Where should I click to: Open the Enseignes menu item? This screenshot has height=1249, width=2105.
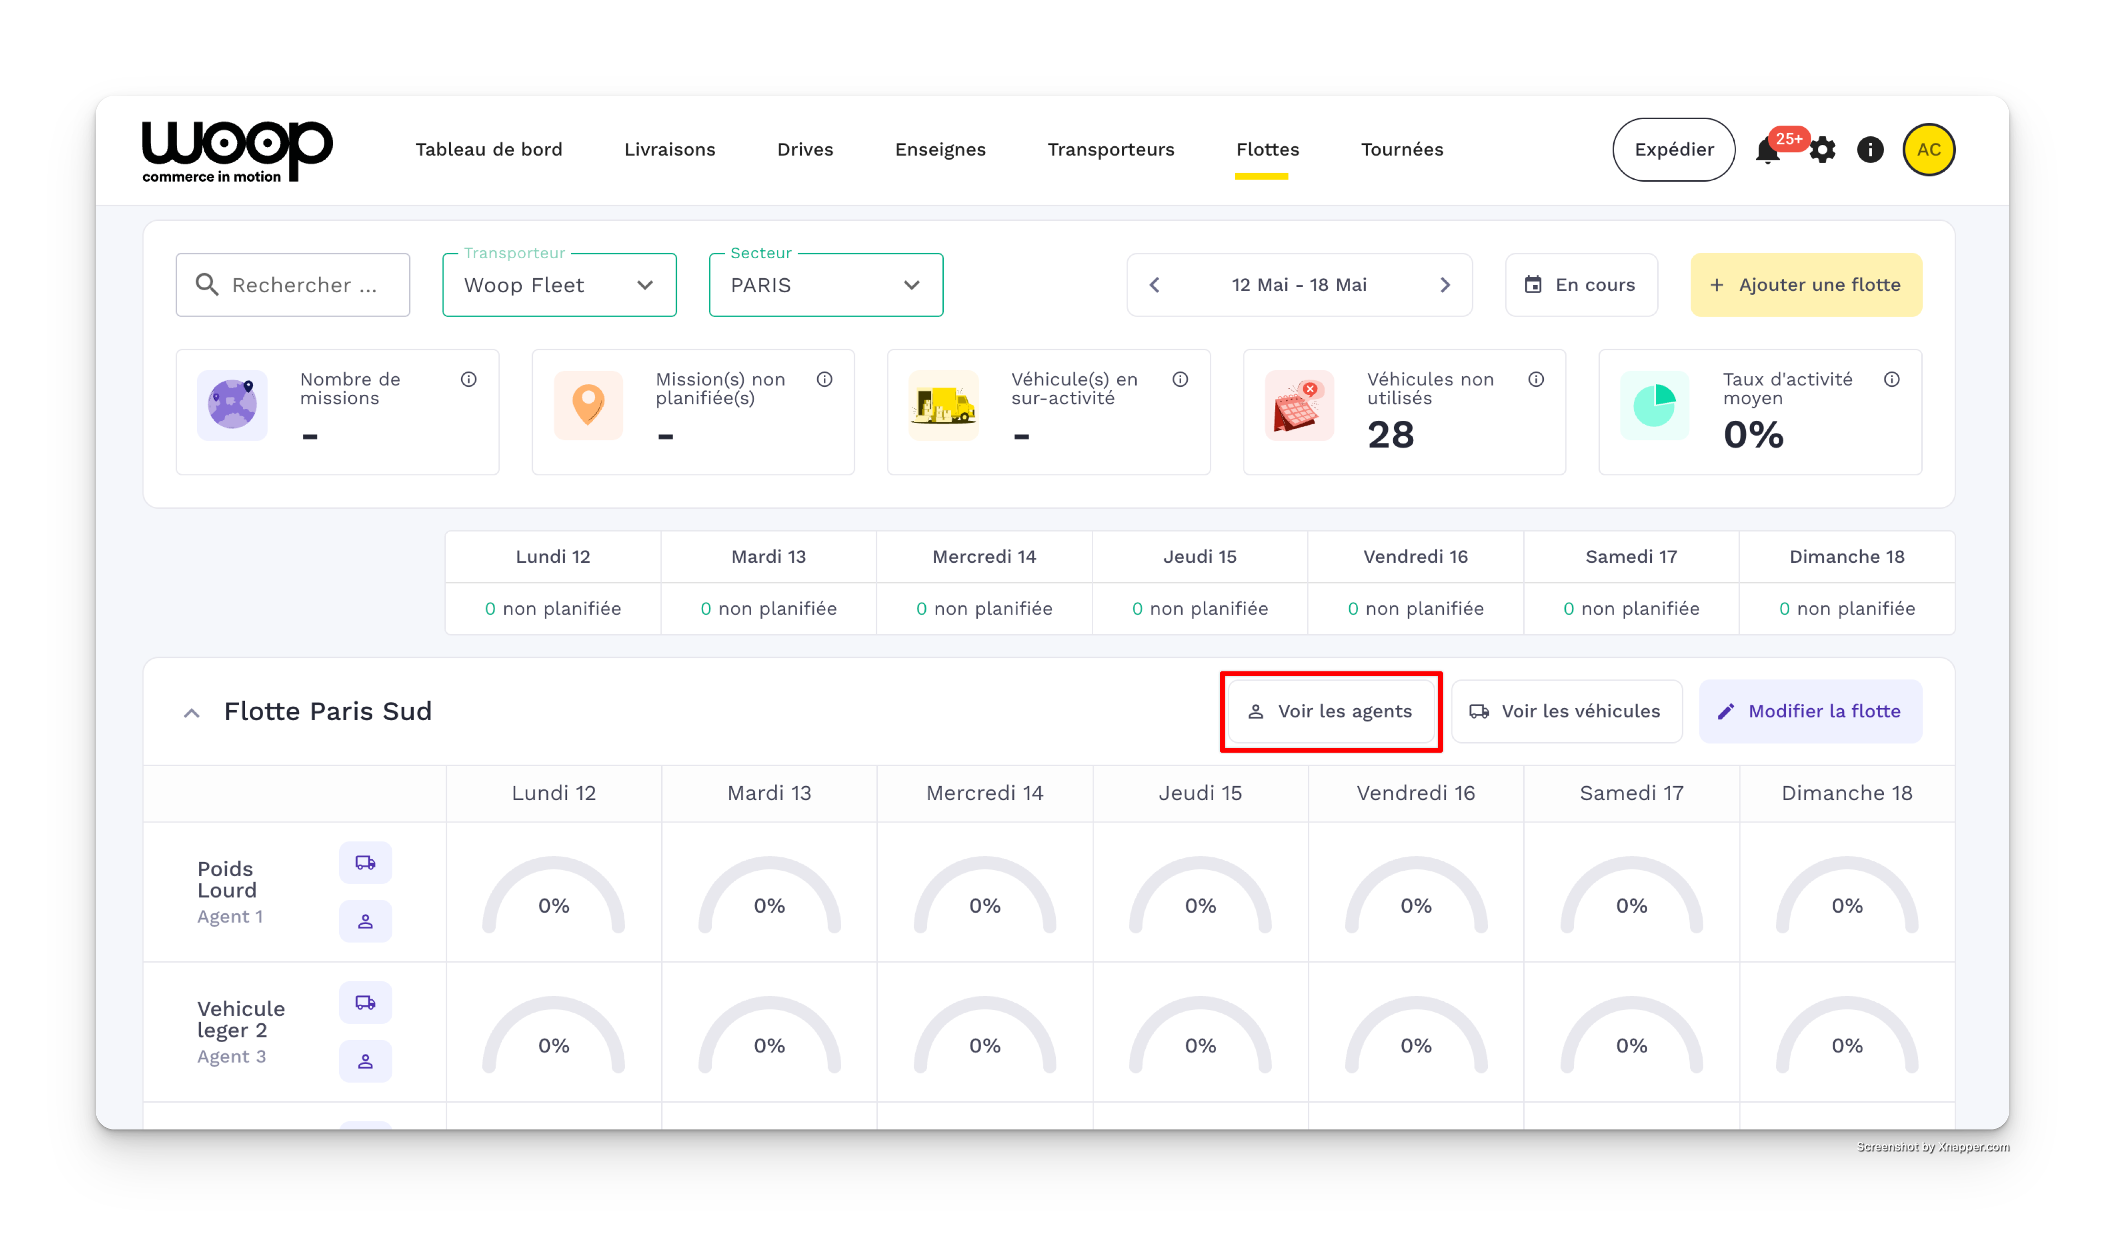(940, 150)
